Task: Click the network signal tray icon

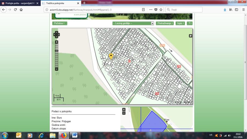Action: [225, 136]
